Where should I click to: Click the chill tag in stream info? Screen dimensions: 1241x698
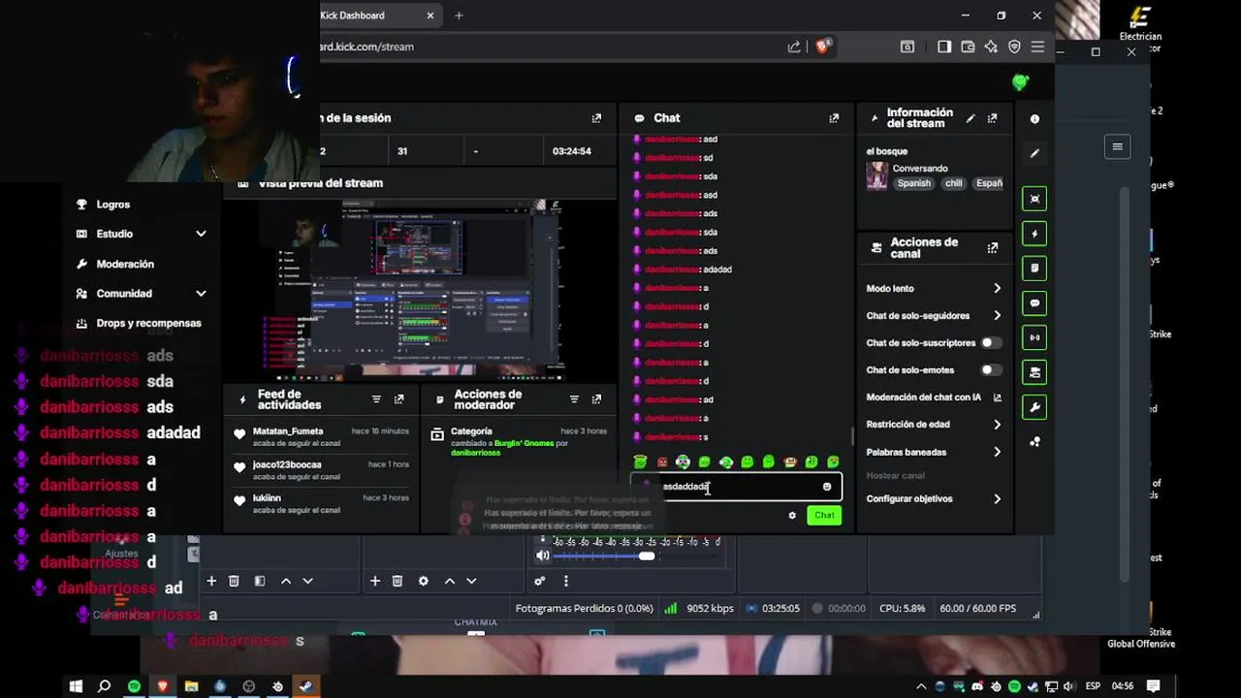954,183
